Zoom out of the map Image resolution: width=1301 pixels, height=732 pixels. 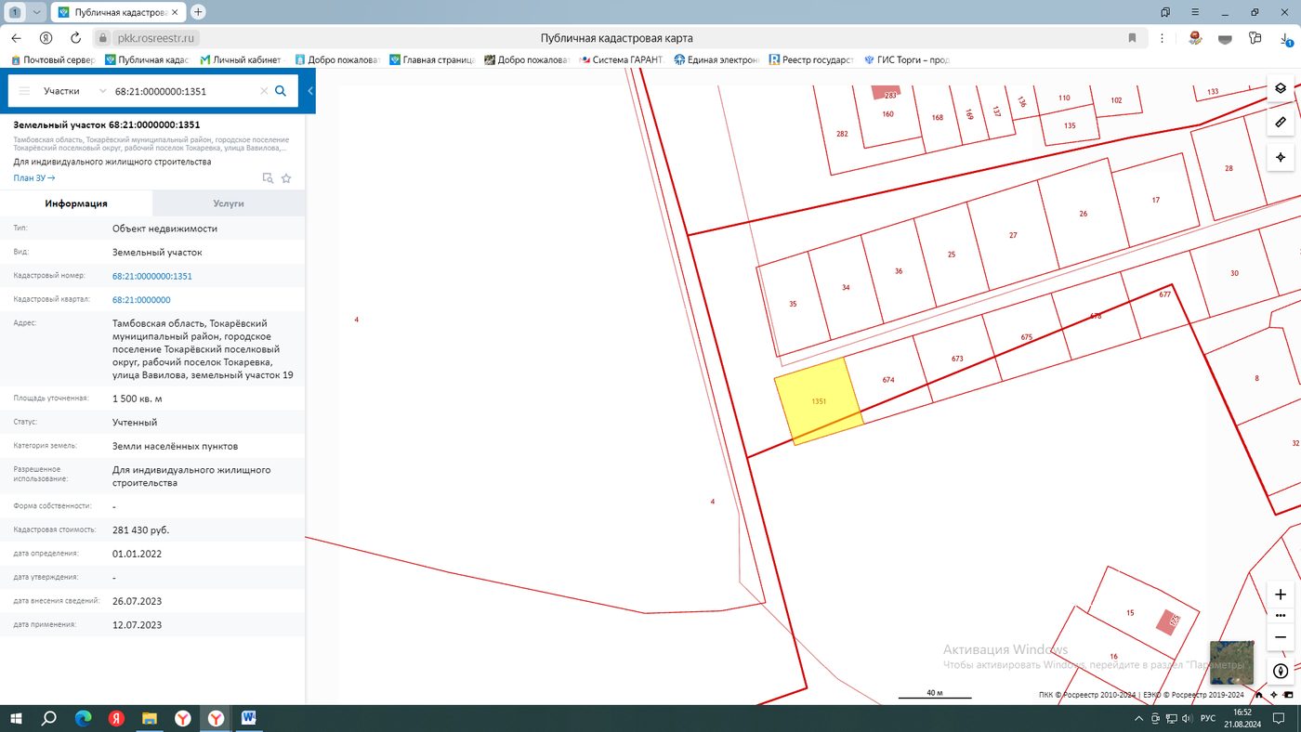1280,637
